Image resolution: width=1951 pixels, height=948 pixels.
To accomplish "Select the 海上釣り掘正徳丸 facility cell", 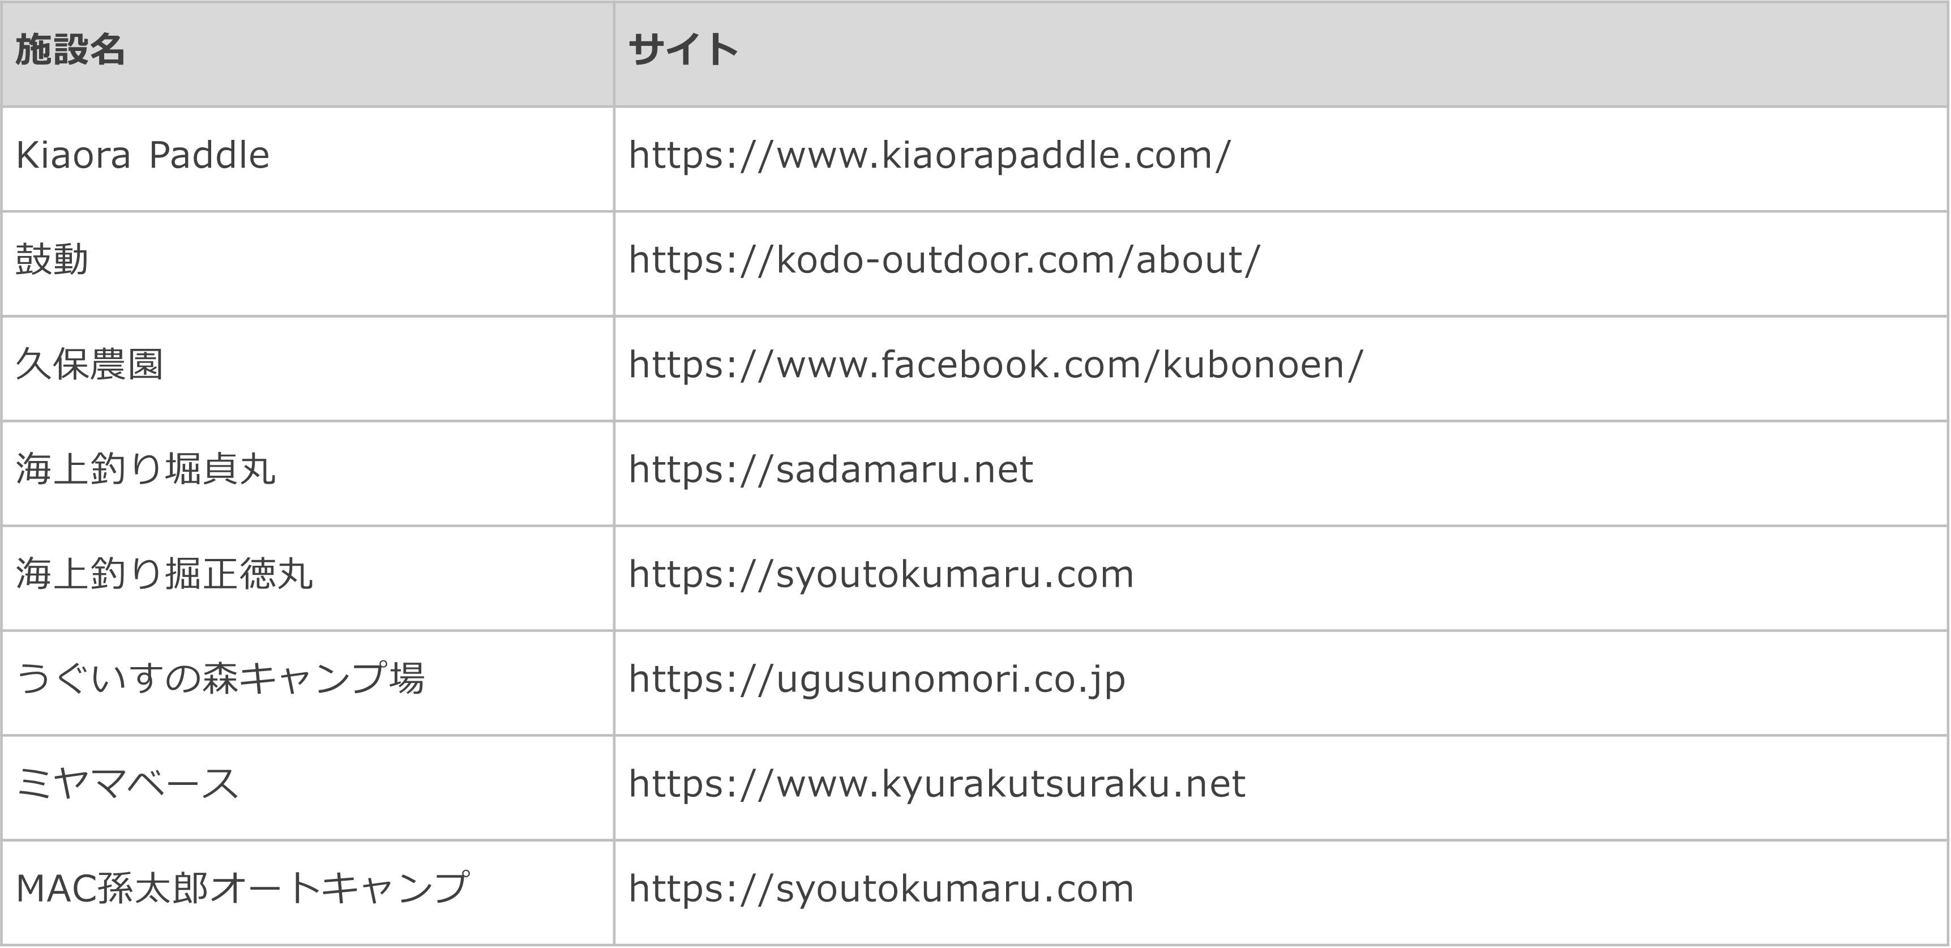I will click(307, 578).
